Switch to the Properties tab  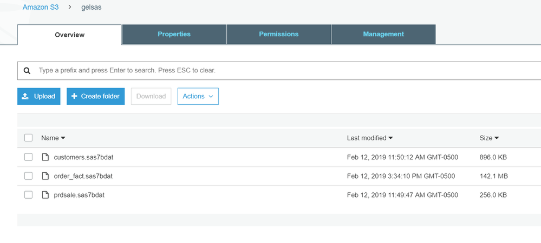(x=174, y=34)
